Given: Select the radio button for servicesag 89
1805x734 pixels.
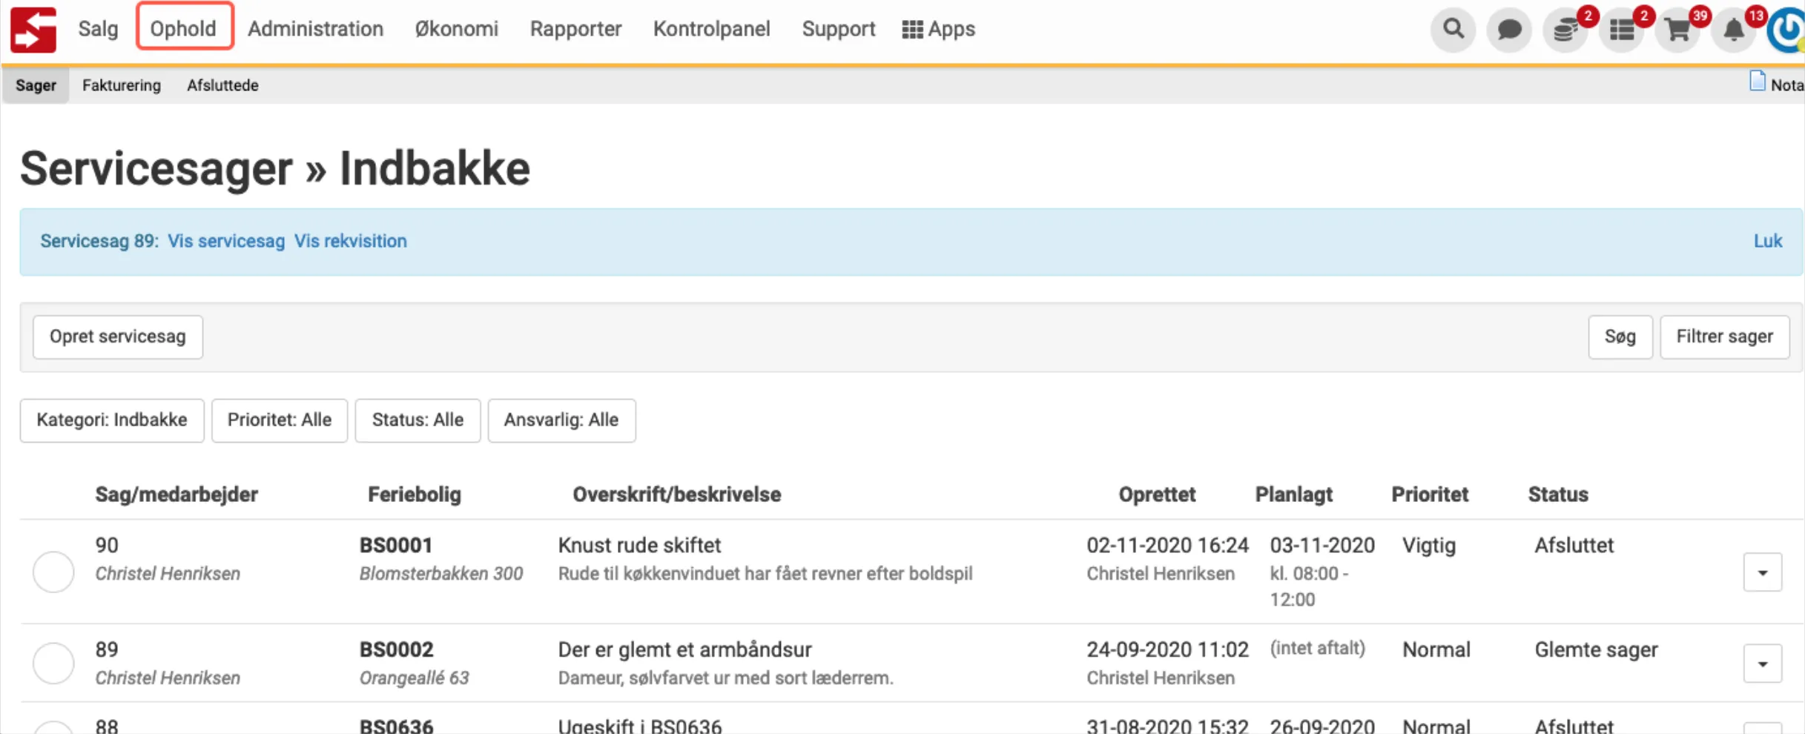Looking at the screenshot, I should click(x=53, y=662).
